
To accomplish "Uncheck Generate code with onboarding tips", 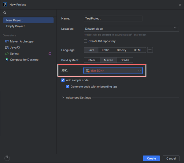I will click(68, 87).
